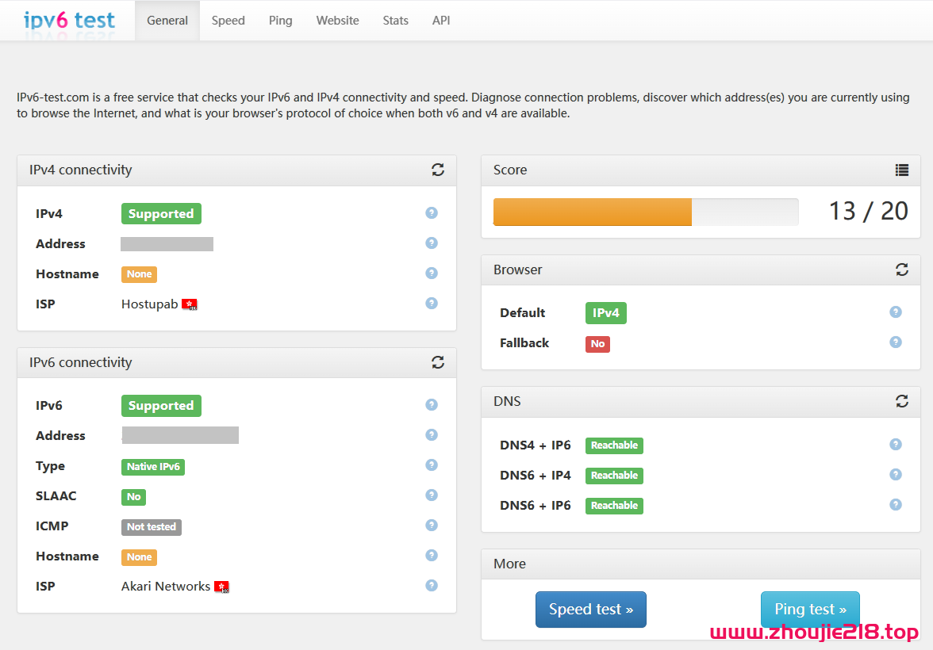
Task: Open help for DNS6 + IP4
Action: point(896,475)
